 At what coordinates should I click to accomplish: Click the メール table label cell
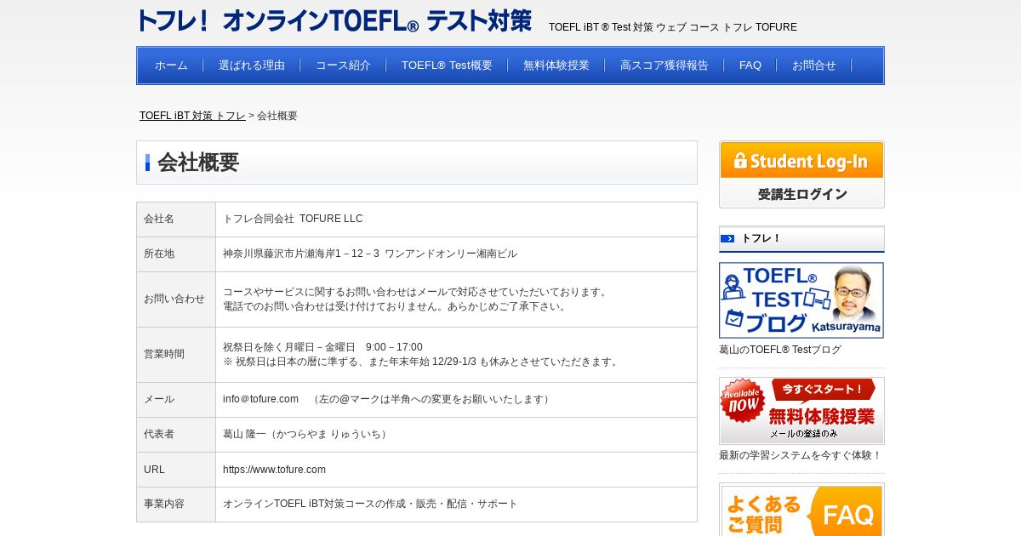[176, 400]
